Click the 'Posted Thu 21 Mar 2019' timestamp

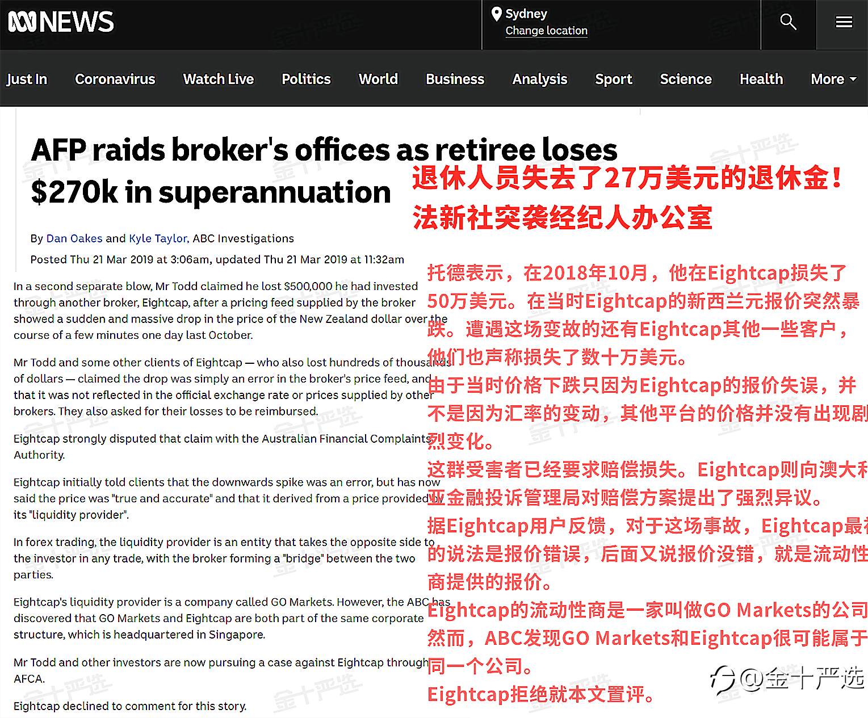click(x=217, y=259)
